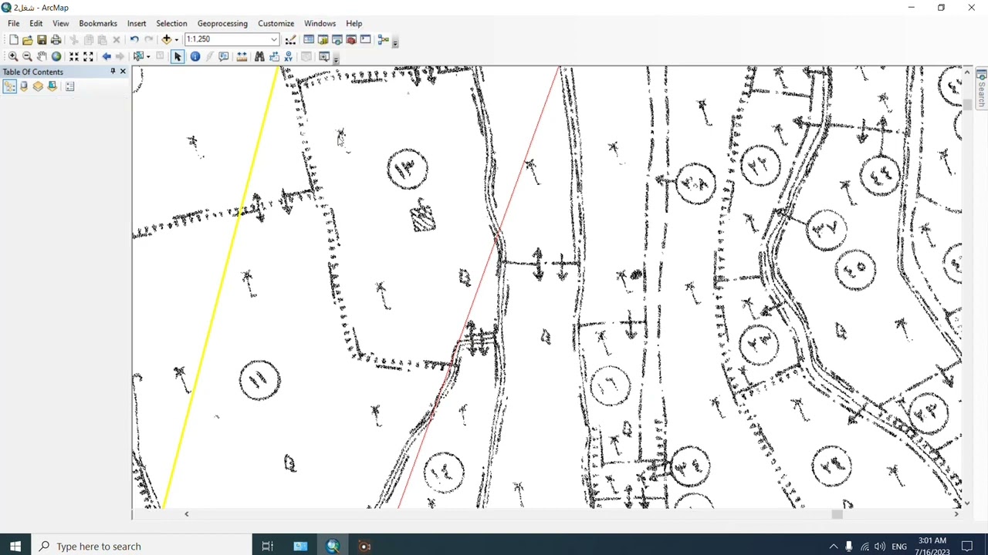Open an existing map document
This screenshot has width=988, height=555.
coord(28,39)
